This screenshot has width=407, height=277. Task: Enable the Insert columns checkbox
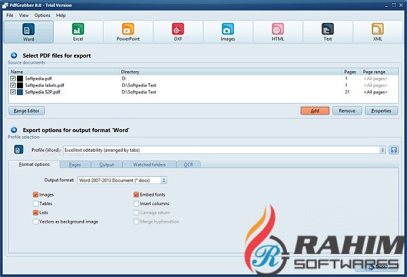click(136, 204)
